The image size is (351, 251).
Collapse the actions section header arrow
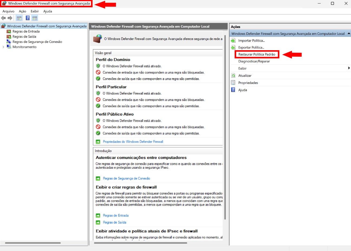tap(349, 34)
